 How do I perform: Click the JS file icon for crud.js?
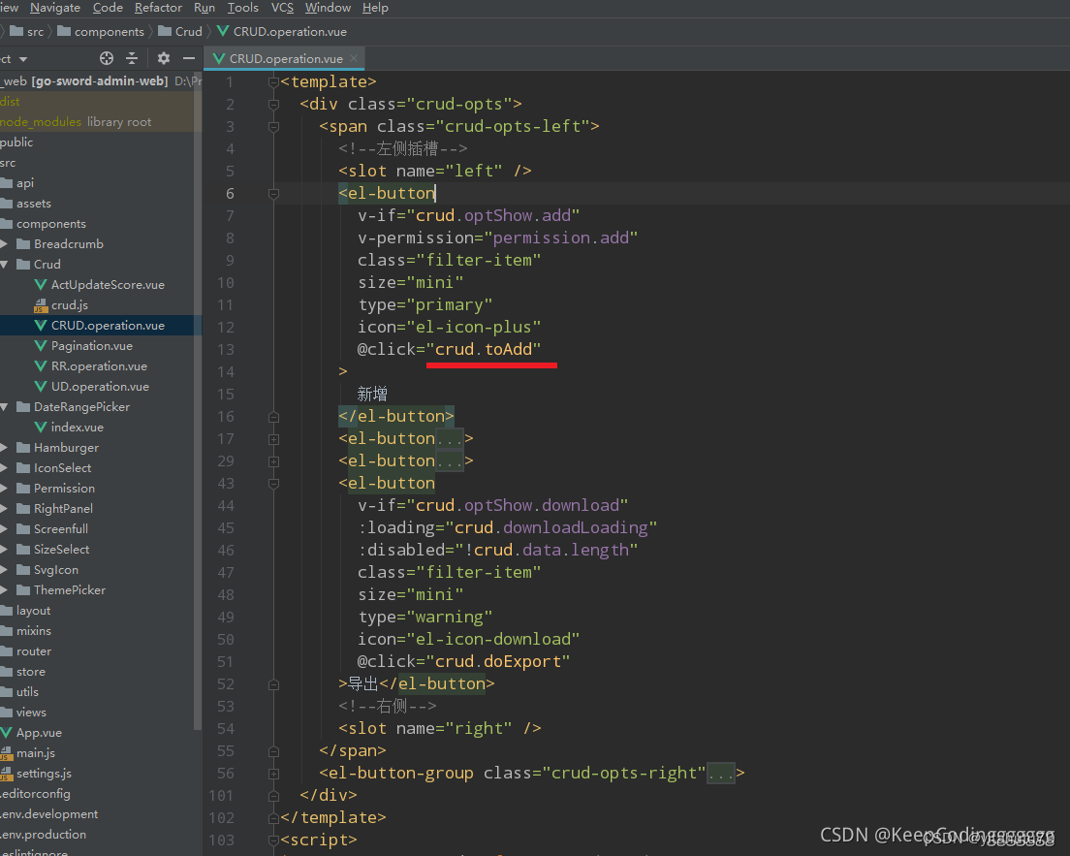(x=41, y=305)
